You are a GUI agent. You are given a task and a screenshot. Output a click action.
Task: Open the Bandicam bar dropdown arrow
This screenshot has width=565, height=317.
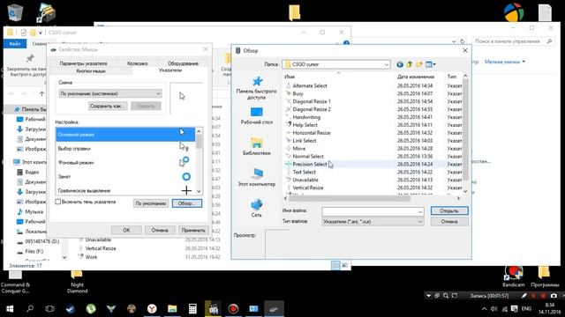click(x=428, y=296)
